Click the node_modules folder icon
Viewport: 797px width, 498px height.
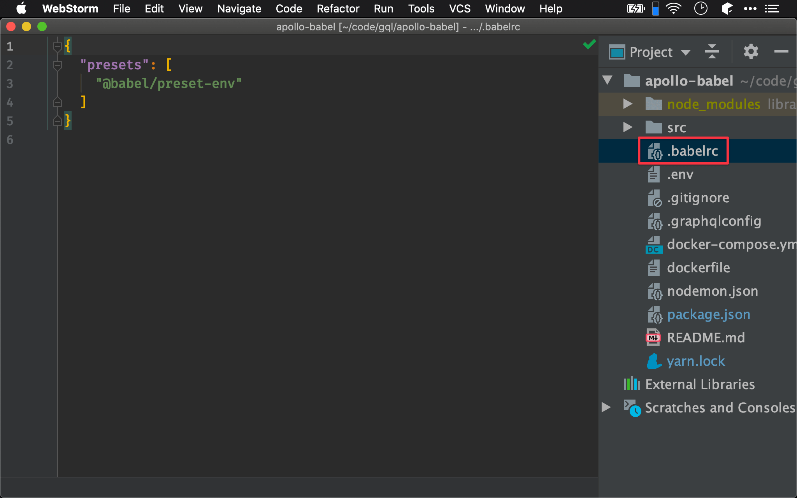653,104
